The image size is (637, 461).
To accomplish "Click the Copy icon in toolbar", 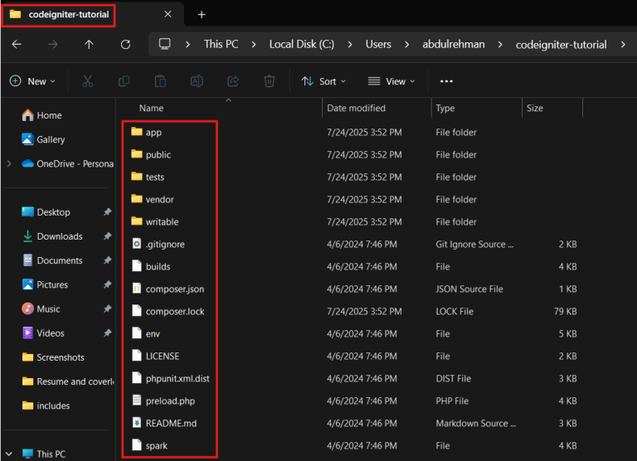I will [x=124, y=81].
